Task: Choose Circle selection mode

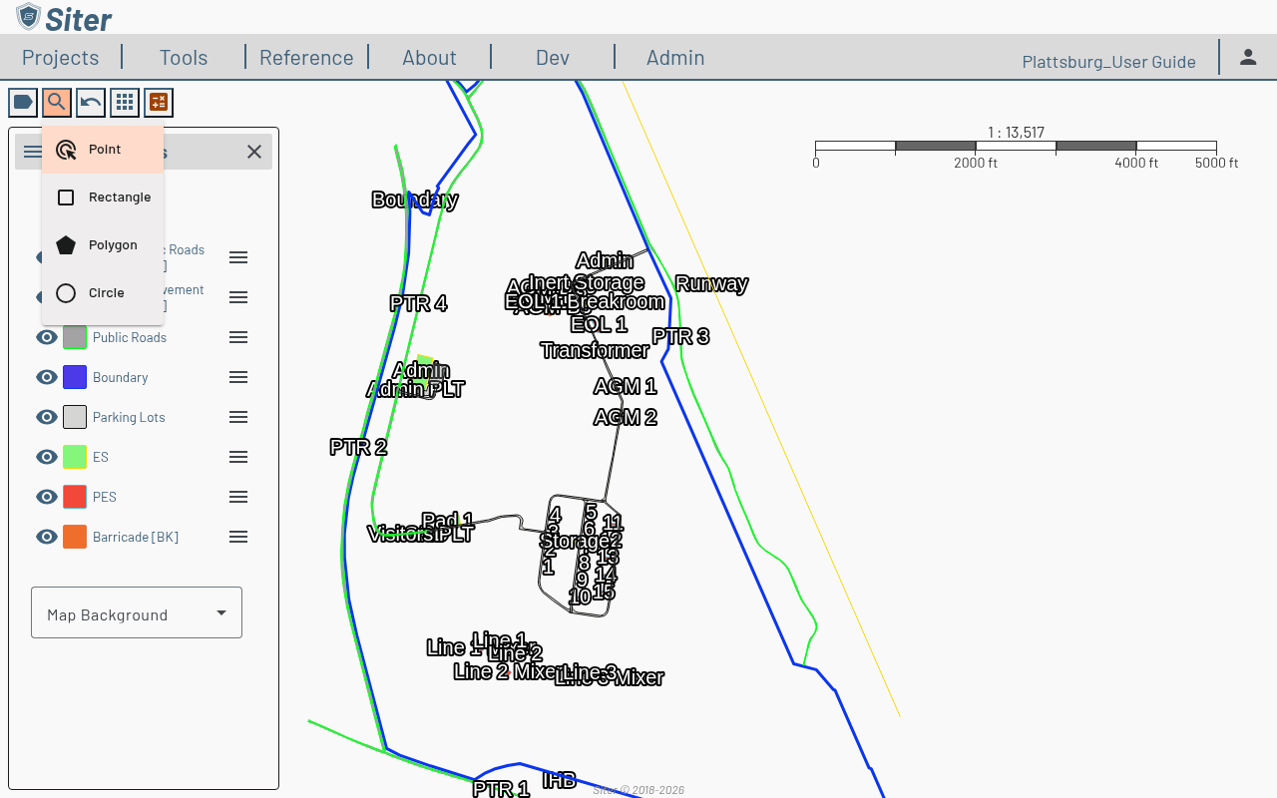Action: [x=103, y=293]
